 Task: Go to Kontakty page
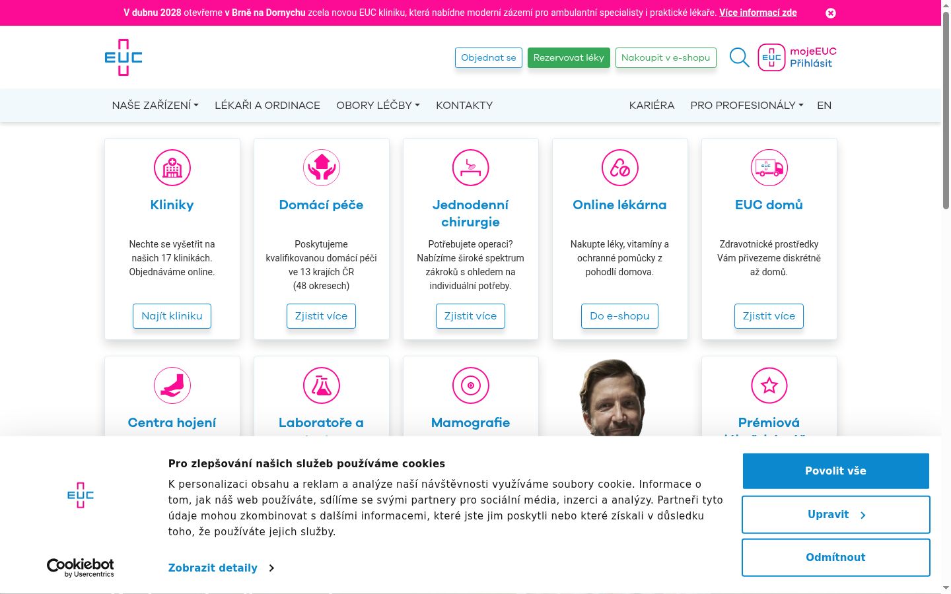pos(464,105)
